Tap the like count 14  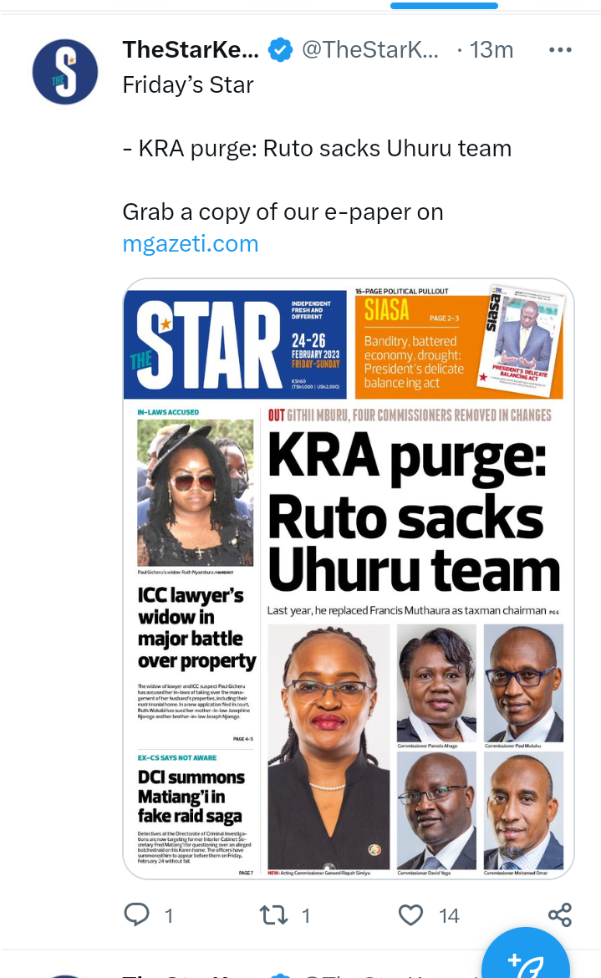click(449, 915)
